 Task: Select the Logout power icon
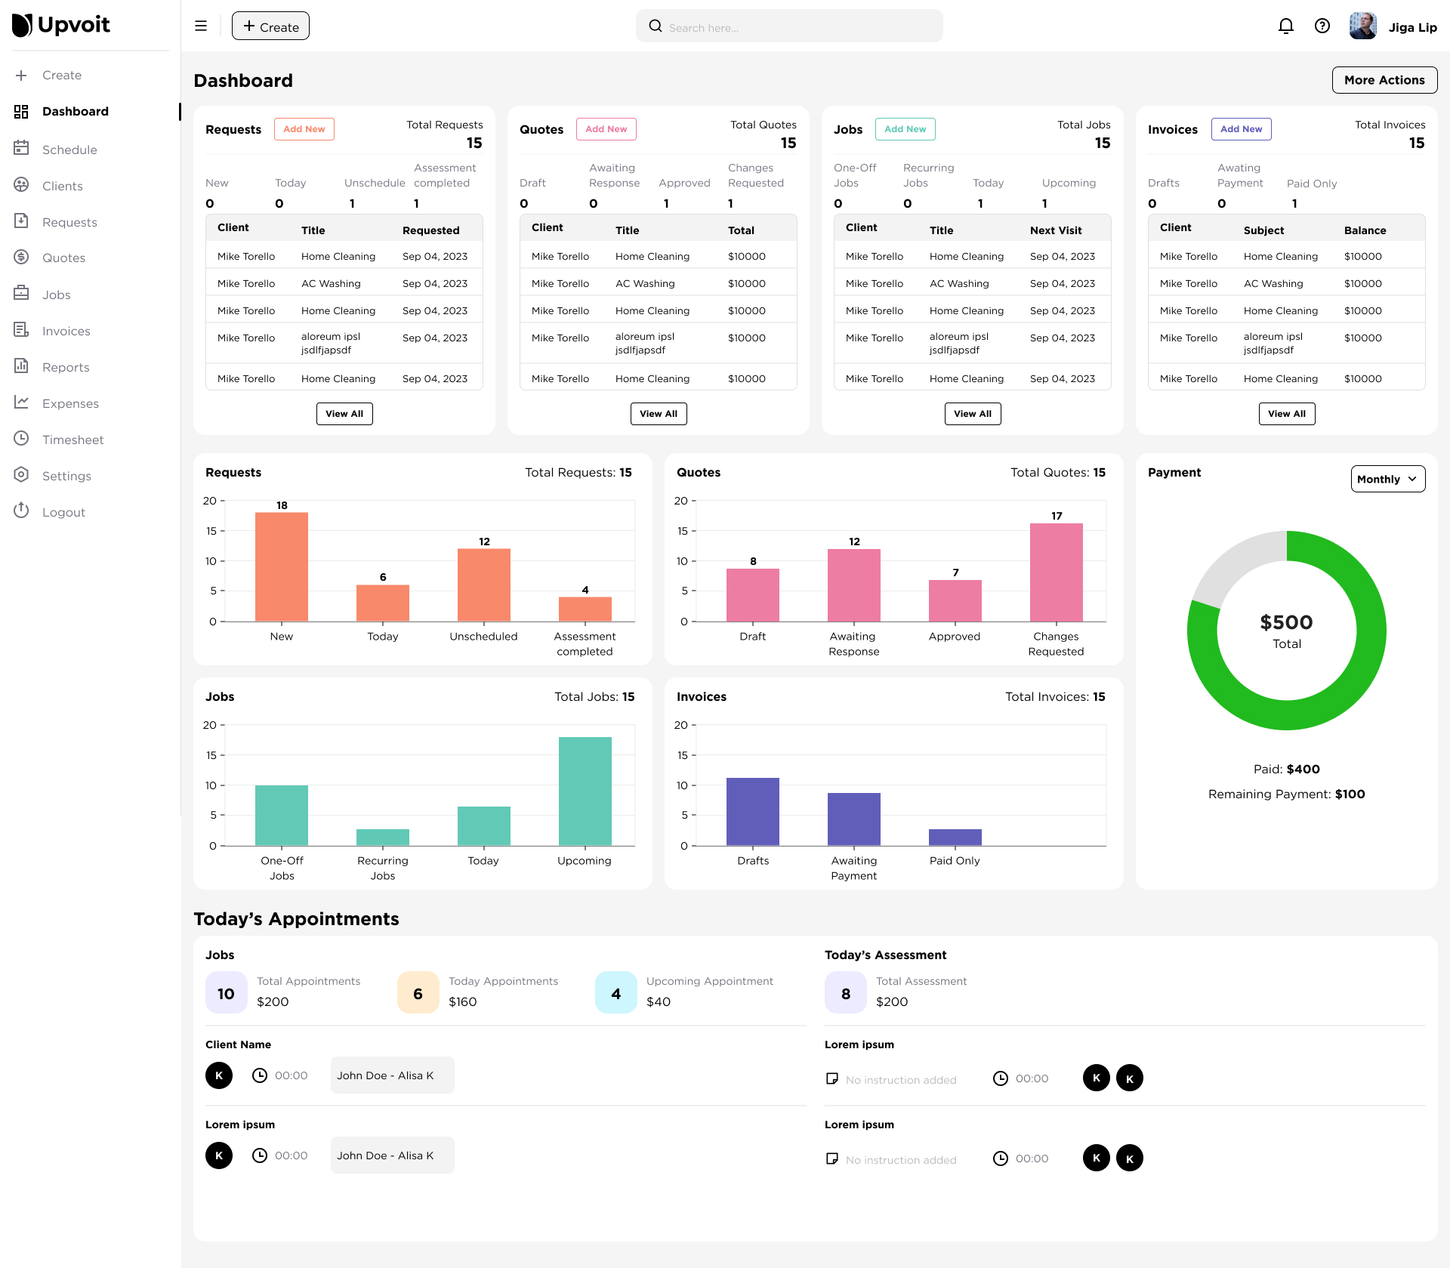[21, 511]
